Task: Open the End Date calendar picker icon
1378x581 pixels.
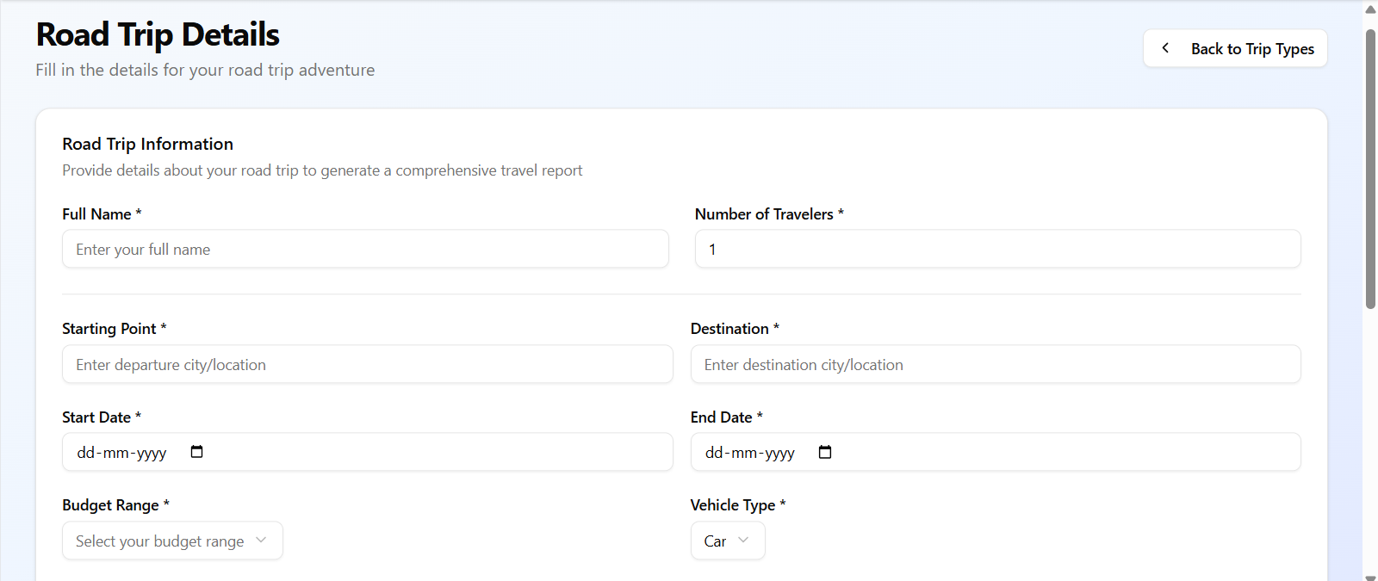Action: click(824, 452)
